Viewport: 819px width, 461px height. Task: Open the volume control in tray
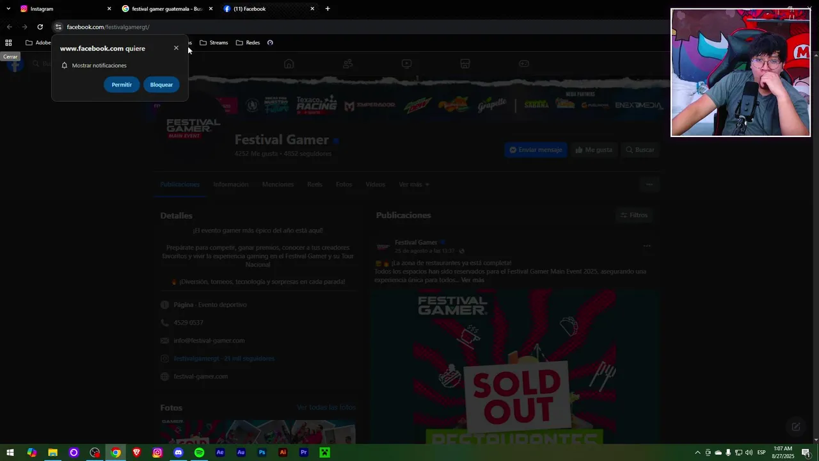749,453
